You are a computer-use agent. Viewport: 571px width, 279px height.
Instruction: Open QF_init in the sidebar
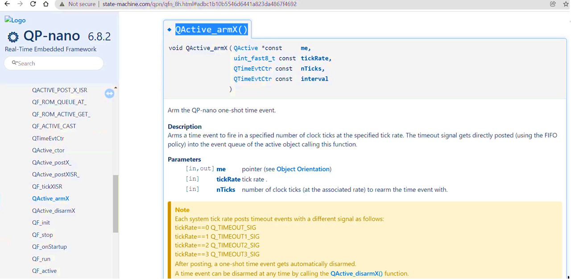(41, 222)
